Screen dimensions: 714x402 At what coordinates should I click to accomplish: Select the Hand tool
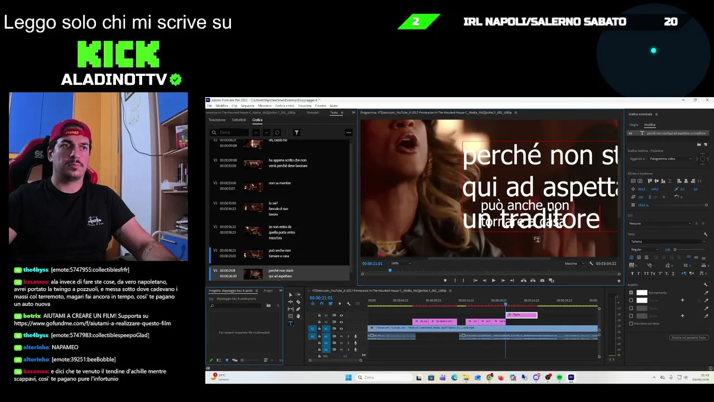pyautogui.click(x=298, y=316)
